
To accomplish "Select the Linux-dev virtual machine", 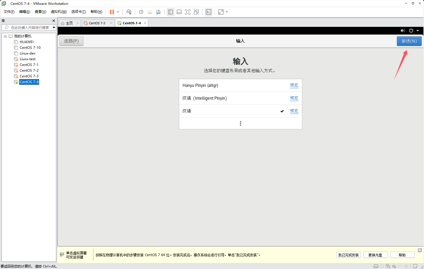I will point(27,53).
